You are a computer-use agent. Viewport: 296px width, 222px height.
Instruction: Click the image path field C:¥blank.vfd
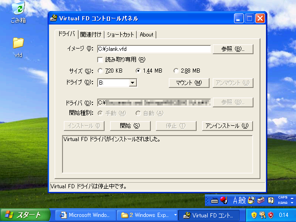pyautogui.click(x=154, y=49)
